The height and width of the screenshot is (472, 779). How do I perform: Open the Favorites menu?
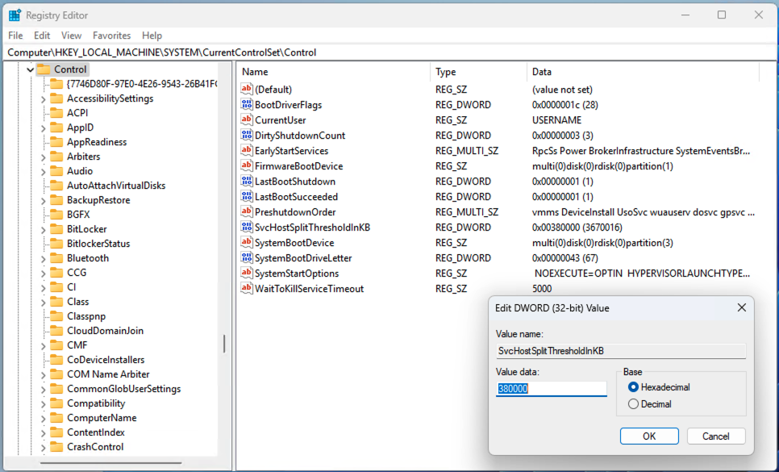tap(111, 36)
